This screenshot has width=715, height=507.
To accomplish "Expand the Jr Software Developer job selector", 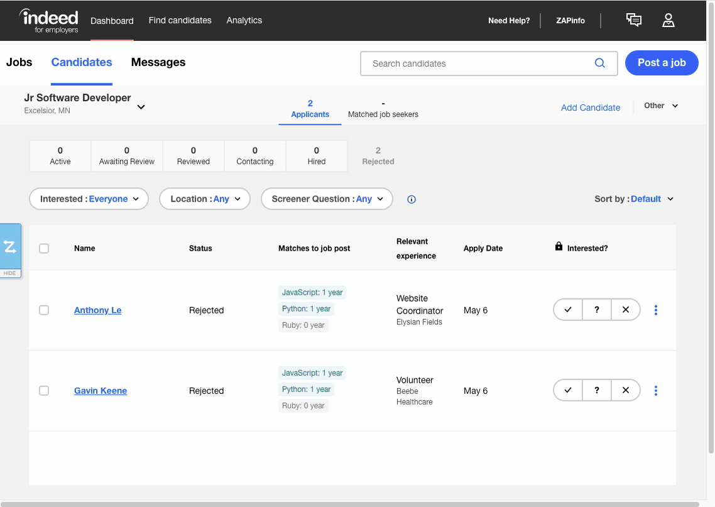I will [141, 107].
